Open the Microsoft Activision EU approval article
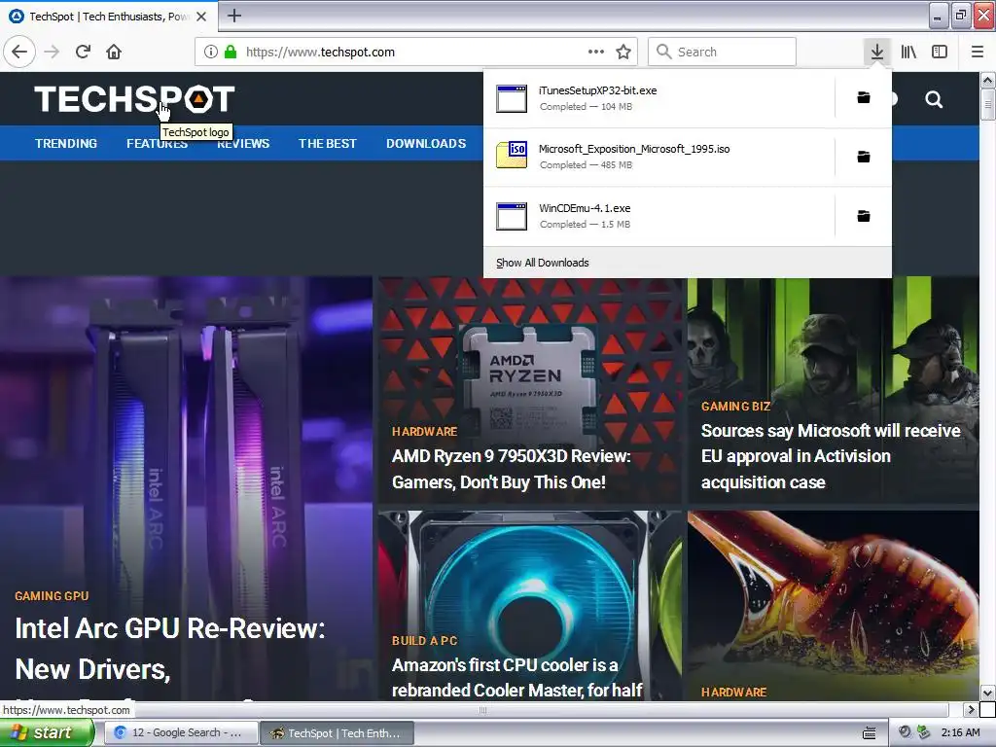Viewport: 996px width, 747px height. (831, 456)
